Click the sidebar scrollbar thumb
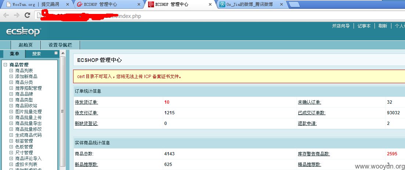 click(62, 111)
